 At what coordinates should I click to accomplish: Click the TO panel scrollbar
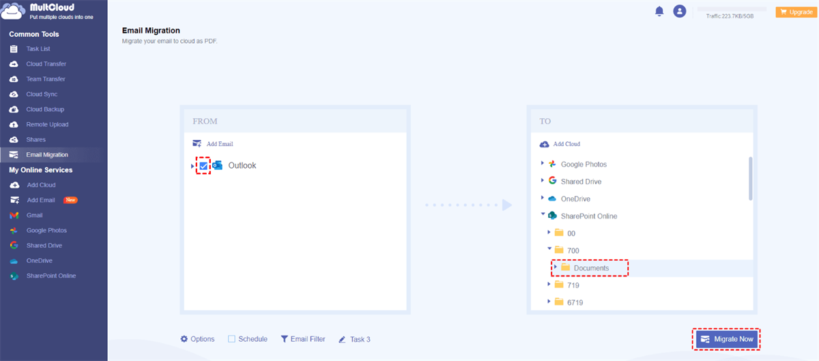(x=751, y=178)
